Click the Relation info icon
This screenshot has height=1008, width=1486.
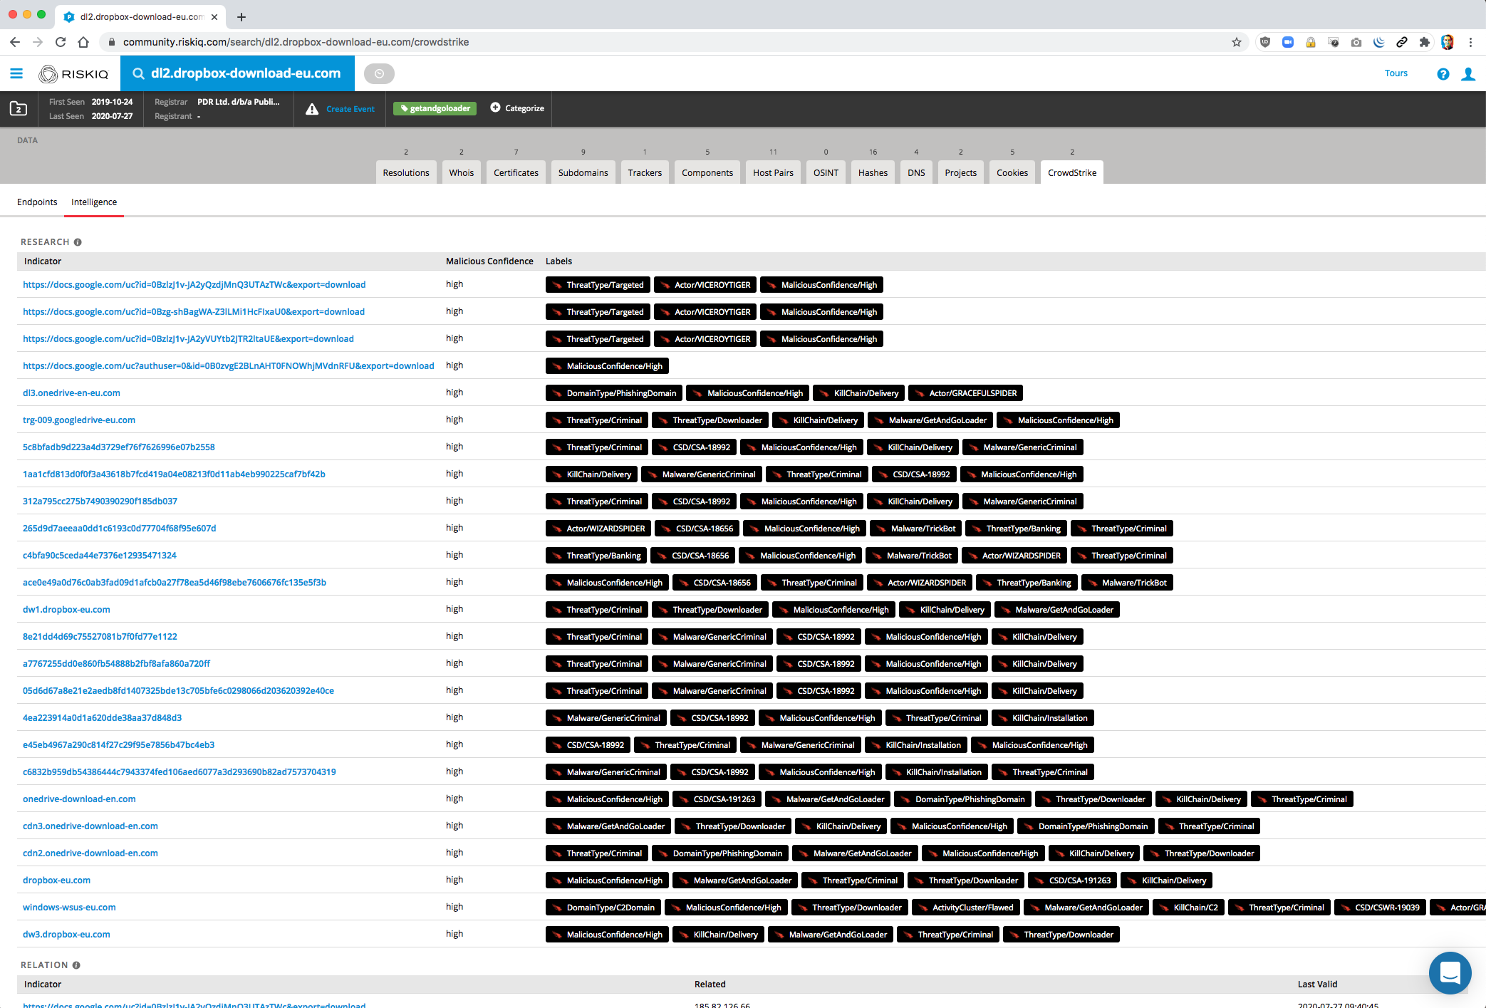(76, 965)
